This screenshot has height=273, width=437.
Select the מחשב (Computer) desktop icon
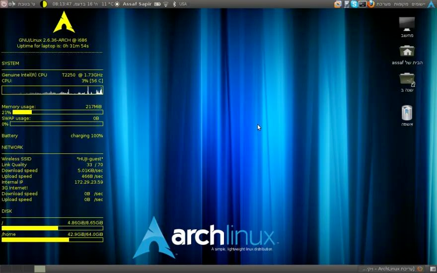[407, 27]
